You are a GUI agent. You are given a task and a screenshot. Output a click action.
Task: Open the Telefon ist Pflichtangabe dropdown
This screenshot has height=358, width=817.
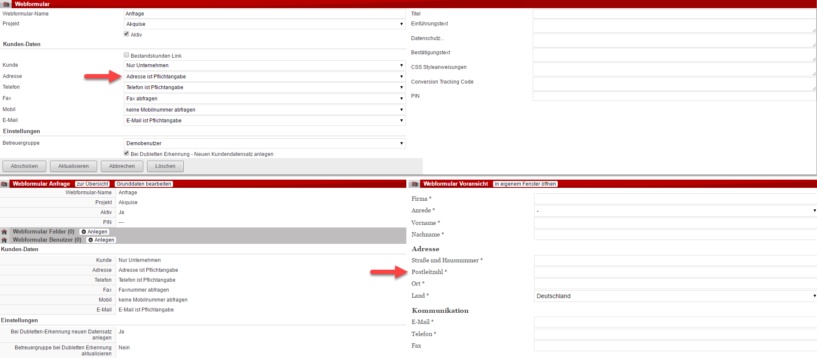coord(264,87)
